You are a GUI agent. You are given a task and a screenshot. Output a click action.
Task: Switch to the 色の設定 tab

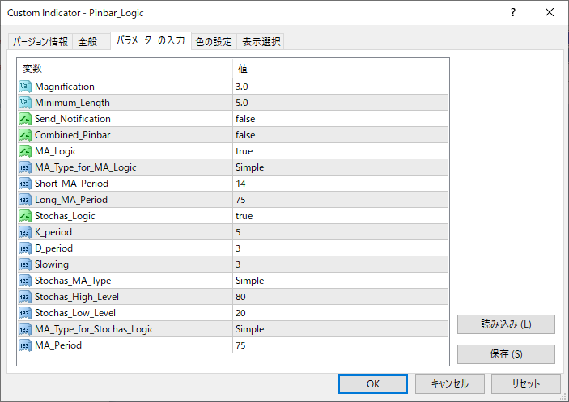[214, 42]
